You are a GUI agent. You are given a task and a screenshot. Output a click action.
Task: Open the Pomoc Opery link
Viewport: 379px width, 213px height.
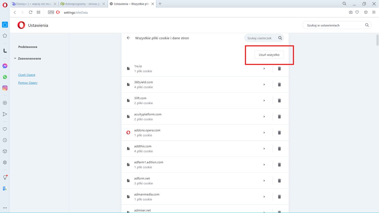coord(28,83)
